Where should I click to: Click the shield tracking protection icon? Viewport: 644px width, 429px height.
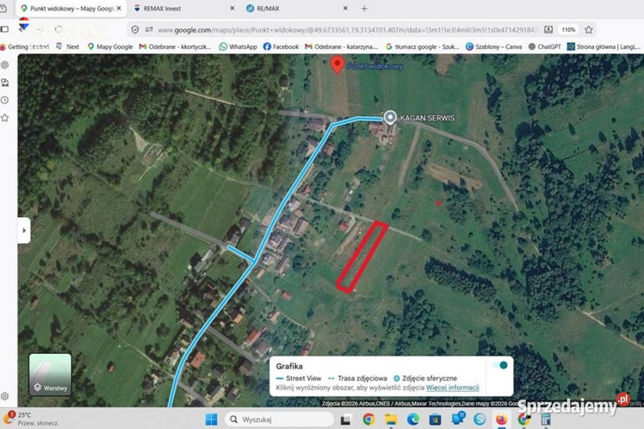click(x=135, y=29)
